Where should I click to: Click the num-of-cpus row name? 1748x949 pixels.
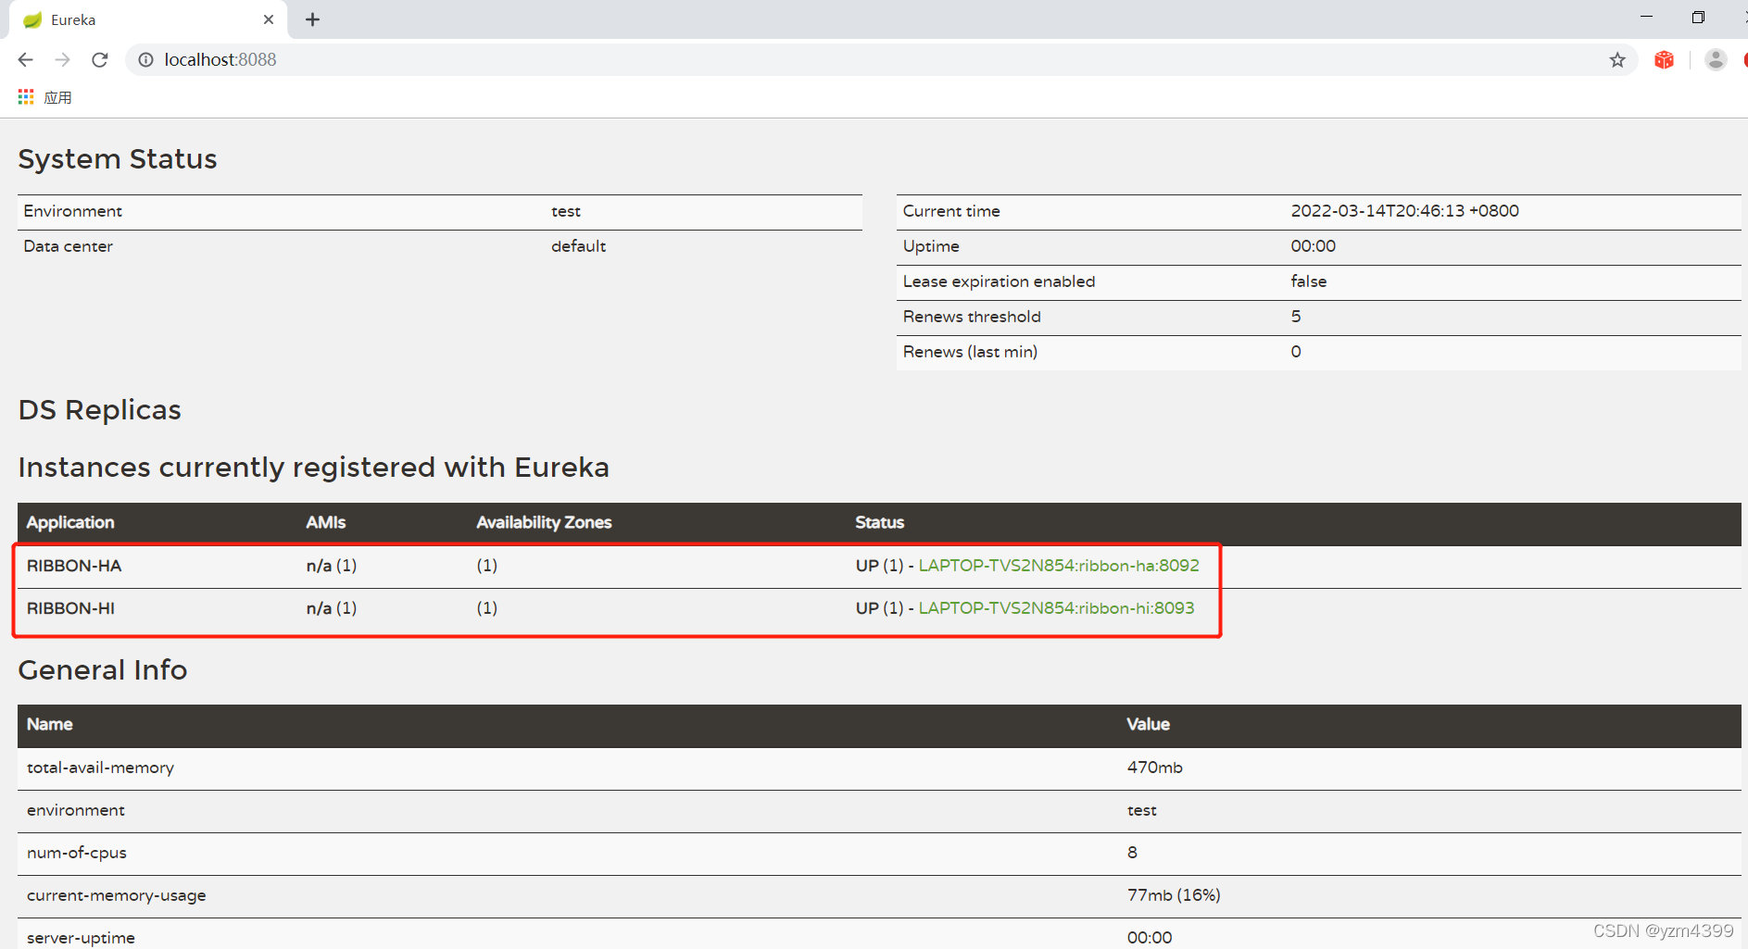tap(77, 853)
